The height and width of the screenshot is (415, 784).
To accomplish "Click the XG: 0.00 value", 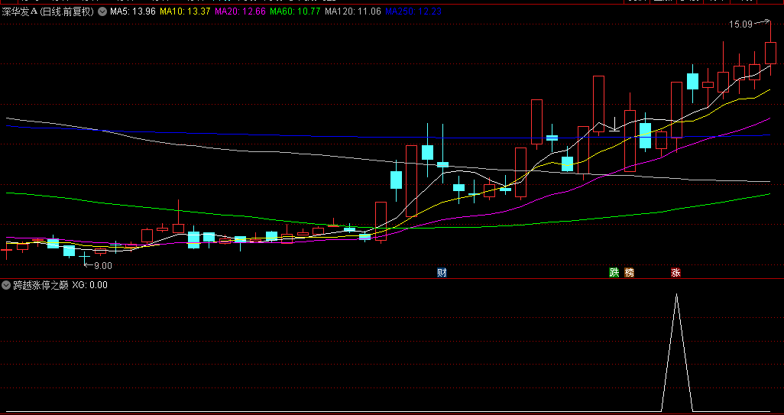I will [90, 285].
